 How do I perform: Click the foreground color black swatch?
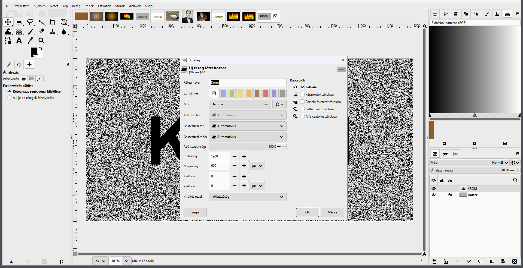pos(34,51)
